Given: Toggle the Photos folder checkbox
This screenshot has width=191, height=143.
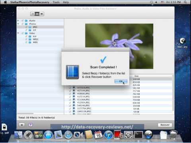Looking at the screenshot, I should pyautogui.click(x=23, y=24).
